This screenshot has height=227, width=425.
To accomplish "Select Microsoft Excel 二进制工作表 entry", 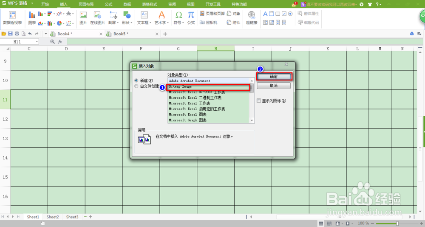I will coord(208,98).
